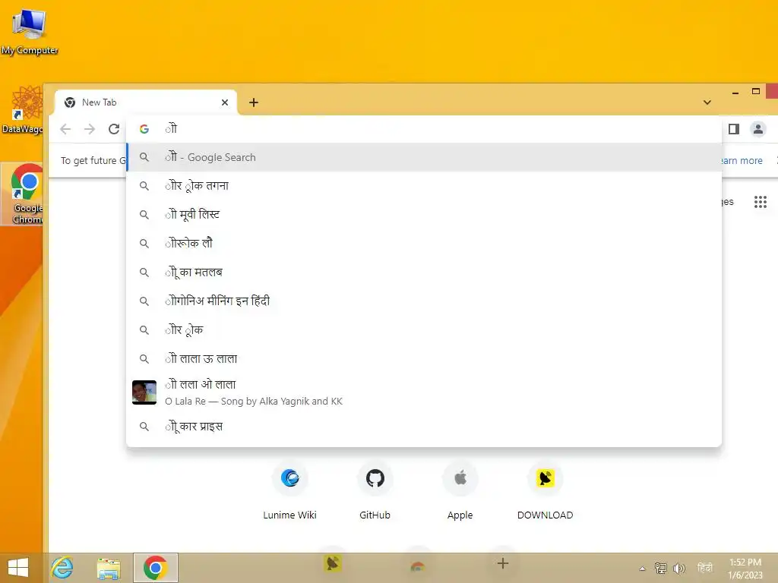Image resolution: width=778 pixels, height=583 pixels.
Task: Minimize the Chrome window
Action: point(735,92)
